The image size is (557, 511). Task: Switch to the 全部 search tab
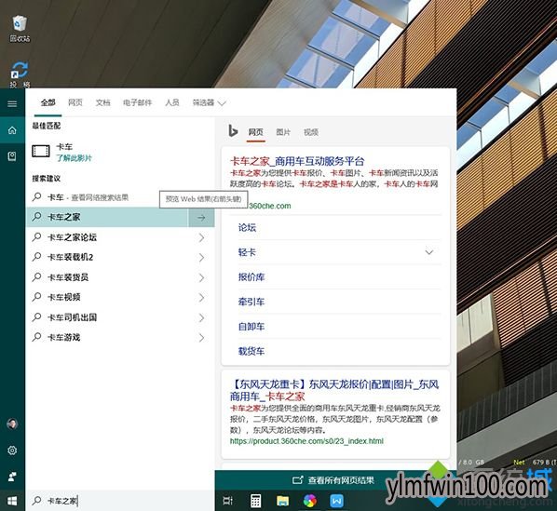[x=48, y=103]
